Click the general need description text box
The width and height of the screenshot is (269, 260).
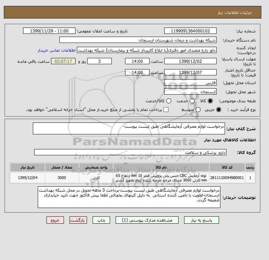[129, 128]
